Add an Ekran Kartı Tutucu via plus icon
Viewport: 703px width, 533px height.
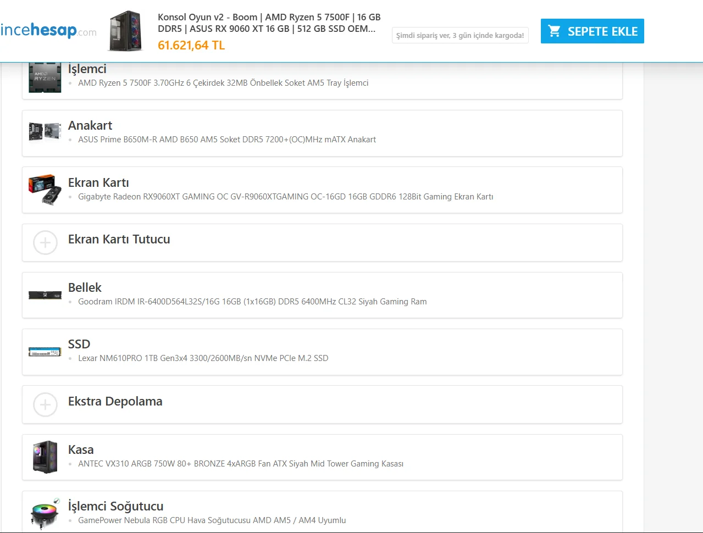pos(45,243)
